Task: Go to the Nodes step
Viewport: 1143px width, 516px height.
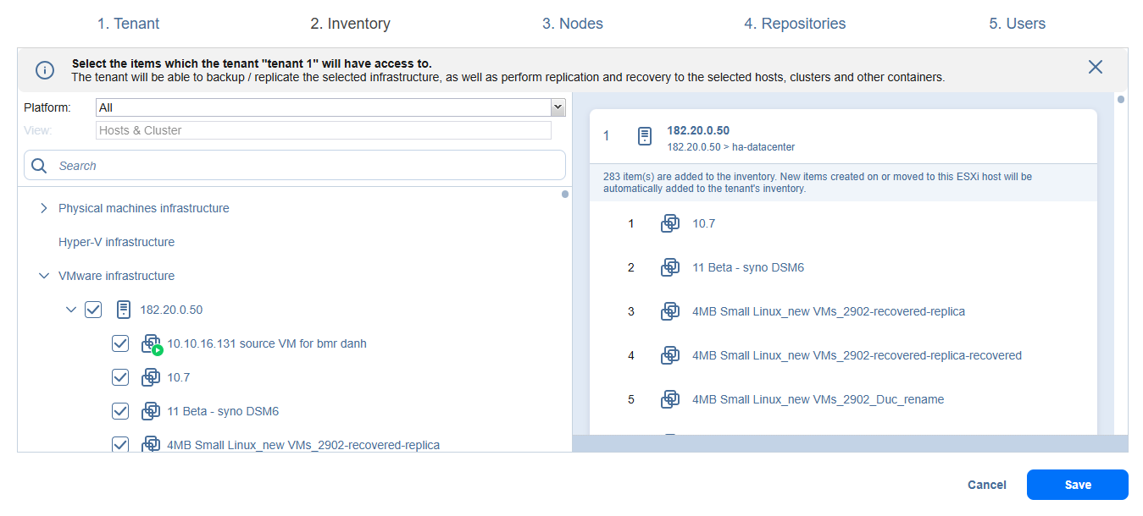Action: (573, 24)
